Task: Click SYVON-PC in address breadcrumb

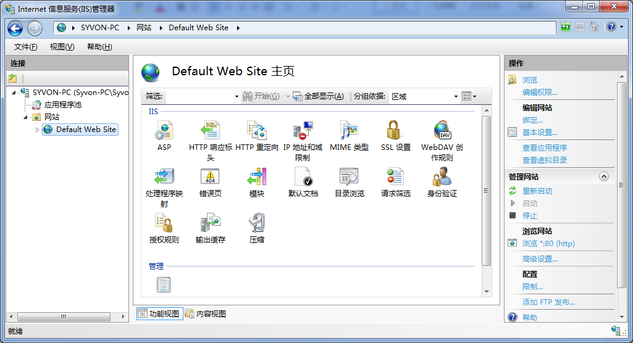Action: click(x=99, y=28)
